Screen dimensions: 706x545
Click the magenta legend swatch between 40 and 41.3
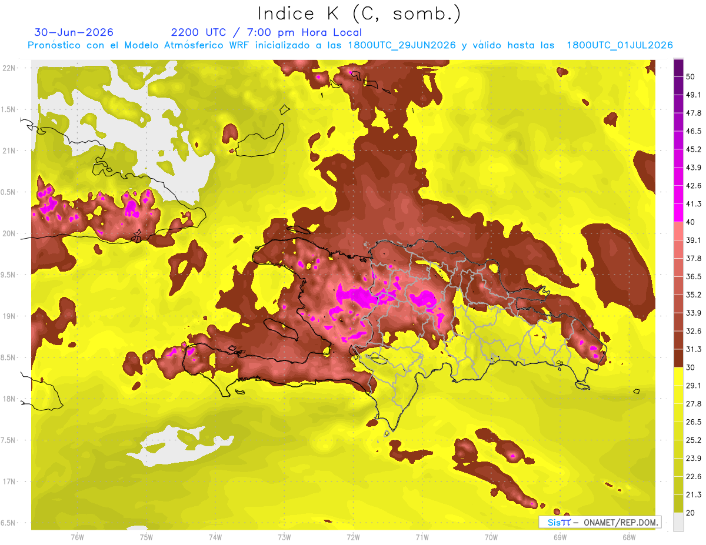(679, 212)
